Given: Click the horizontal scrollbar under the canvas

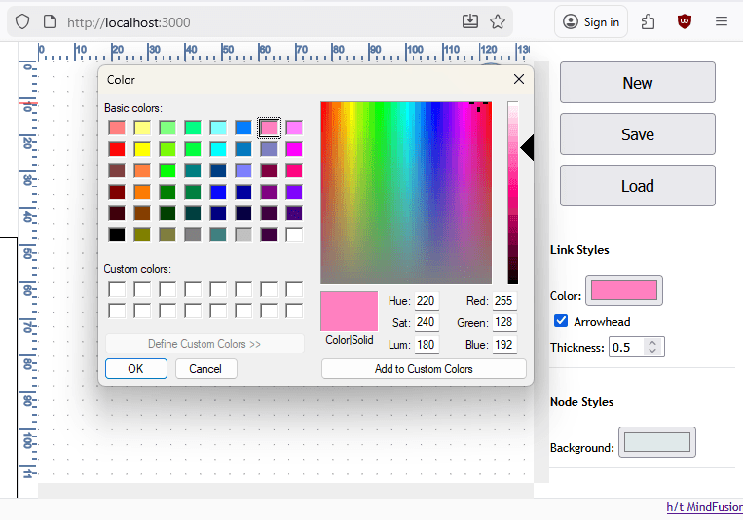Looking at the screenshot, I should coord(285,490).
